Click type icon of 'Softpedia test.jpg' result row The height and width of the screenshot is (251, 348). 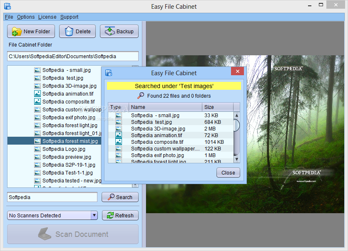pyautogui.click(x=119, y=122)
